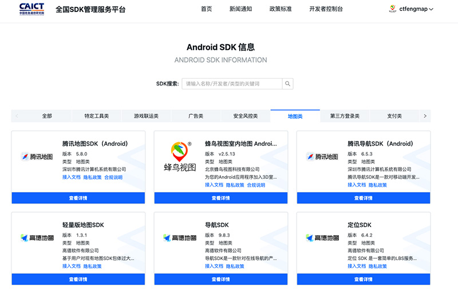Viewport: 458px width, 289px height.
Task: Click the 高德地图 logo on 轻量版地图SDK card
Action: tap(37, 238)
